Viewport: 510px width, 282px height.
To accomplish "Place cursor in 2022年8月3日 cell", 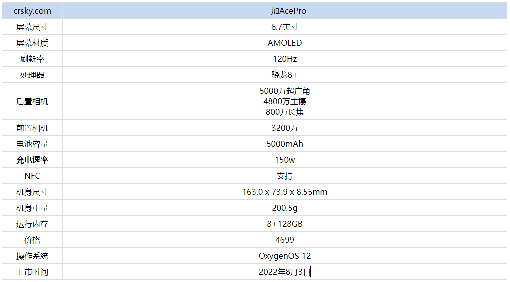I will [x=285, y=272].
